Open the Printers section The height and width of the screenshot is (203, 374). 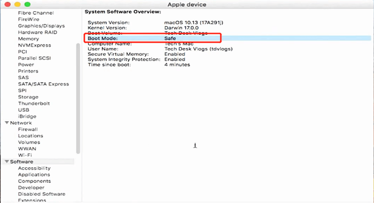[x=28, y=71]
